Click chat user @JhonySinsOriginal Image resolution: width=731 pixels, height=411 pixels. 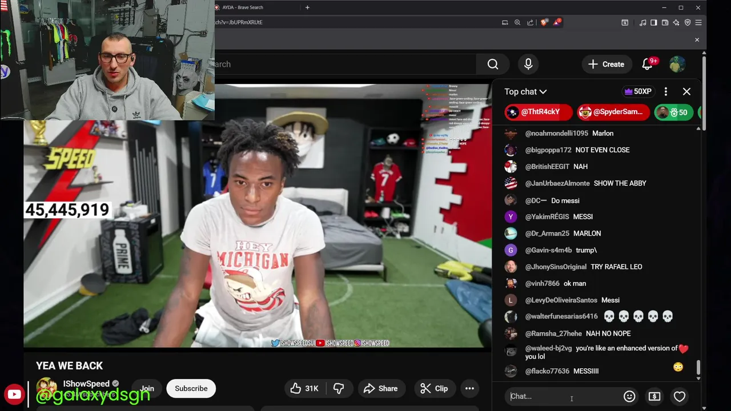point(556,267)
